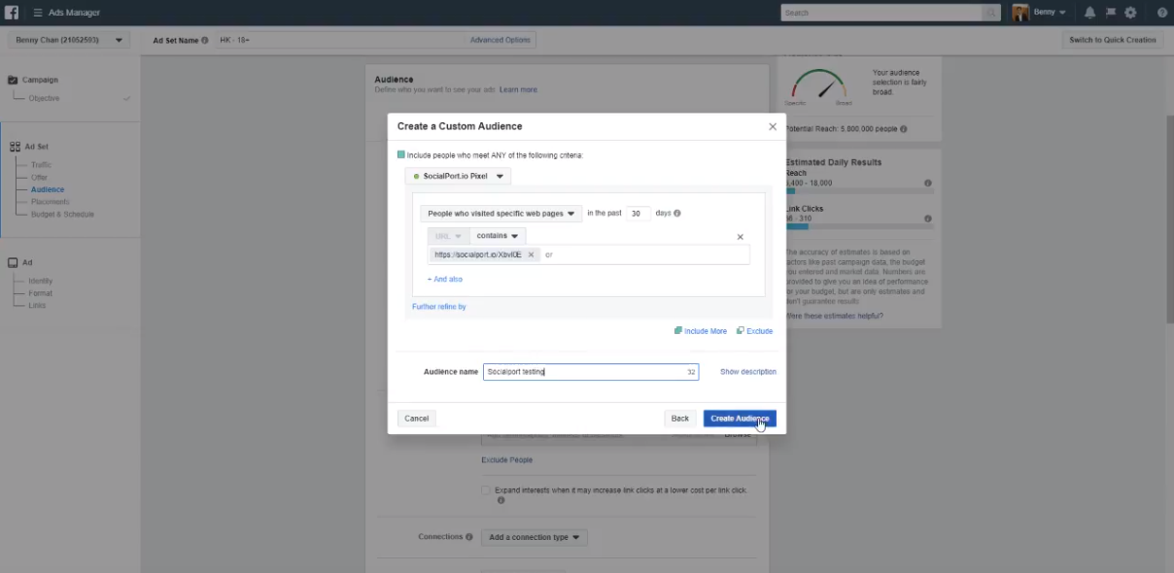Click Include More
1174x573 pixels.
(x=701, y=331)
